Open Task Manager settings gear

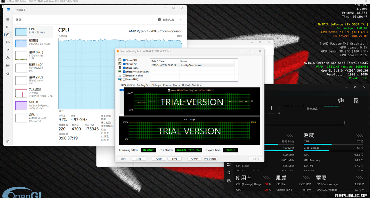click(x=8, y=141)
